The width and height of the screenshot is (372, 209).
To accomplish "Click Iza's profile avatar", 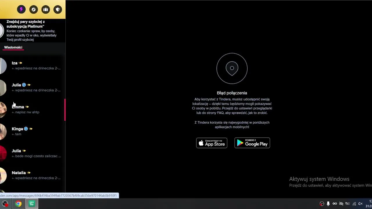I will pyautogui.click(x=3, y=66).
